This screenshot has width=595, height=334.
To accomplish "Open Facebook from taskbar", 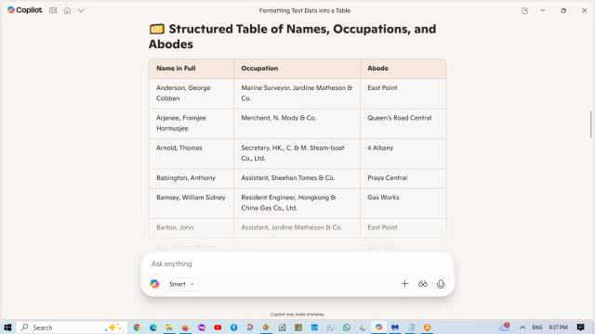I will point(233,328).
